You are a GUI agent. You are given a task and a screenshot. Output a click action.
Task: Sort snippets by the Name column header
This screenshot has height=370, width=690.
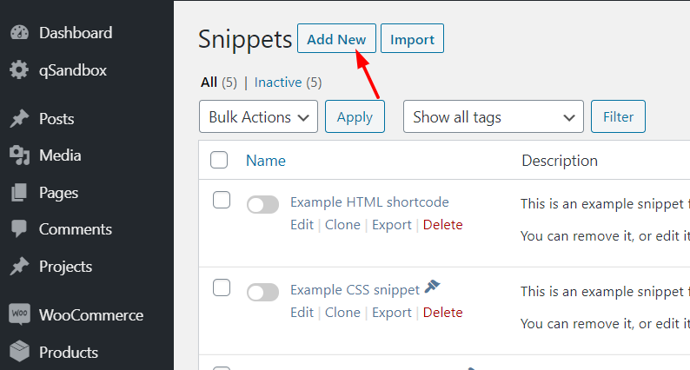pos(266,161)
